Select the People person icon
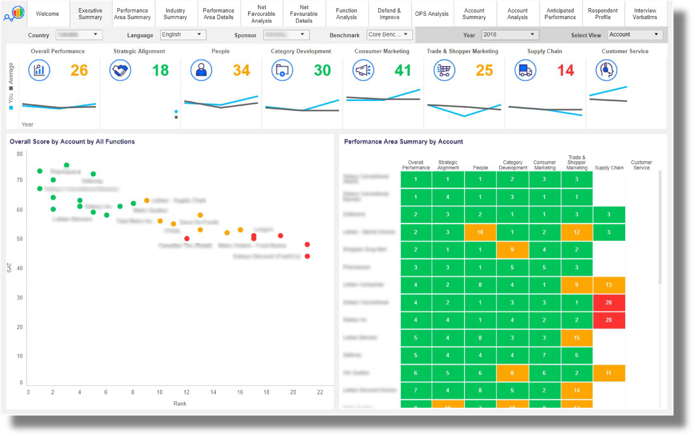The height and width of the screenshot is (437, 695). click(x=201, y=70)
